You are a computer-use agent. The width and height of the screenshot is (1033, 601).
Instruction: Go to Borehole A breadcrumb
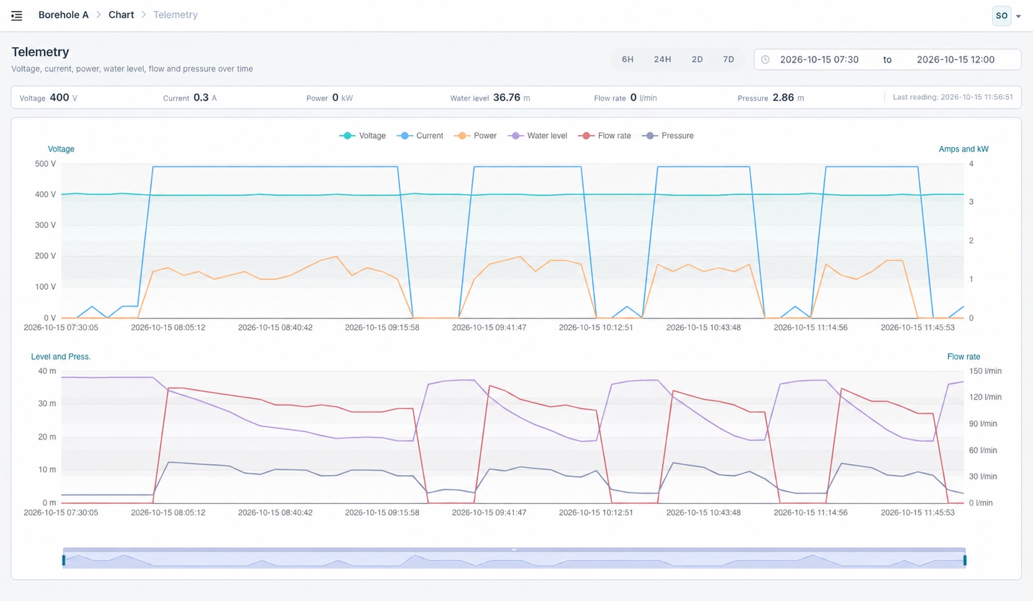pos(63,15)
